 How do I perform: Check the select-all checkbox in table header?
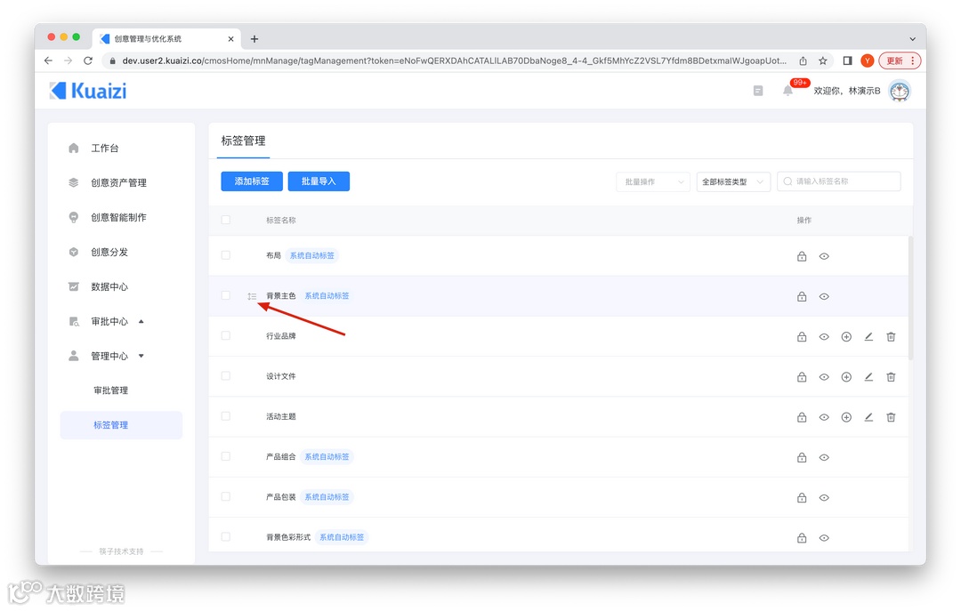pos(225,220)
